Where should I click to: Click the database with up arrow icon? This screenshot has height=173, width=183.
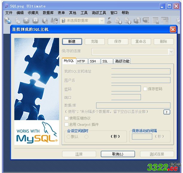(128, 21)
